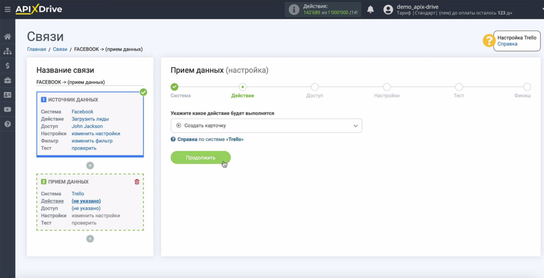Open 'Связи' breadcrumb link
Image resolution: width=544 pixels, height=278 pixels.
click(x=60, y=49)
